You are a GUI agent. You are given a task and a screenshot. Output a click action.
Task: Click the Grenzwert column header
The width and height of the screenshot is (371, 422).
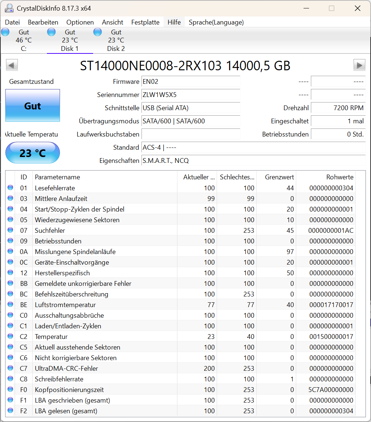tap(276, 177)
